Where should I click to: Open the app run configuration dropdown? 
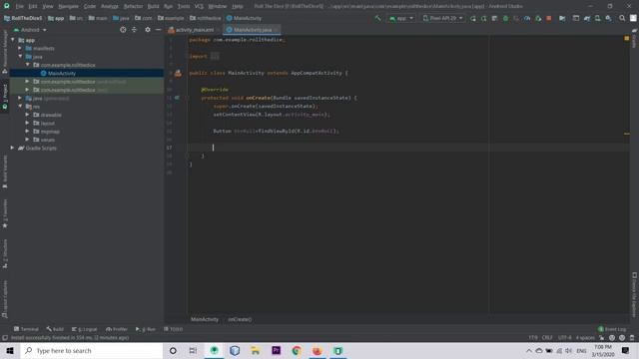[401, 18]
